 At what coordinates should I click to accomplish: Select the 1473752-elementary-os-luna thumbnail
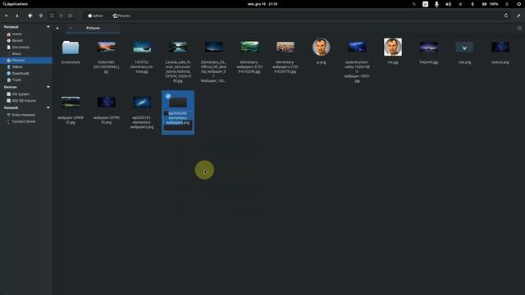tap(142, 47)
